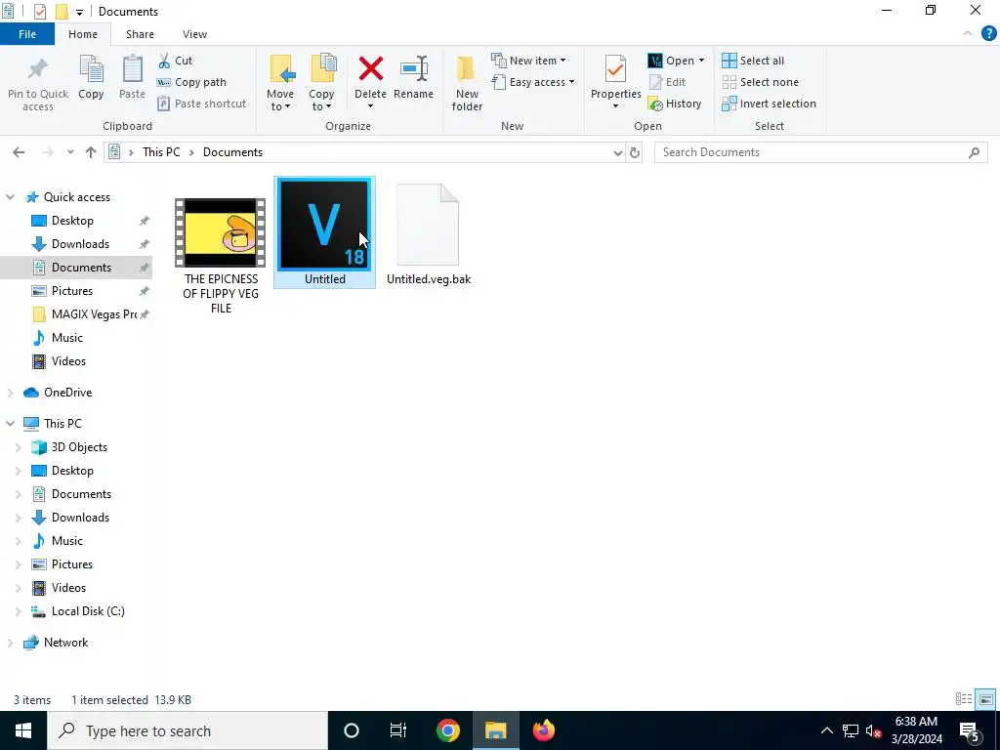Open Help with the question mark icon
Viewport: 1000px width, 750px height.
click(x=988, y=34)
